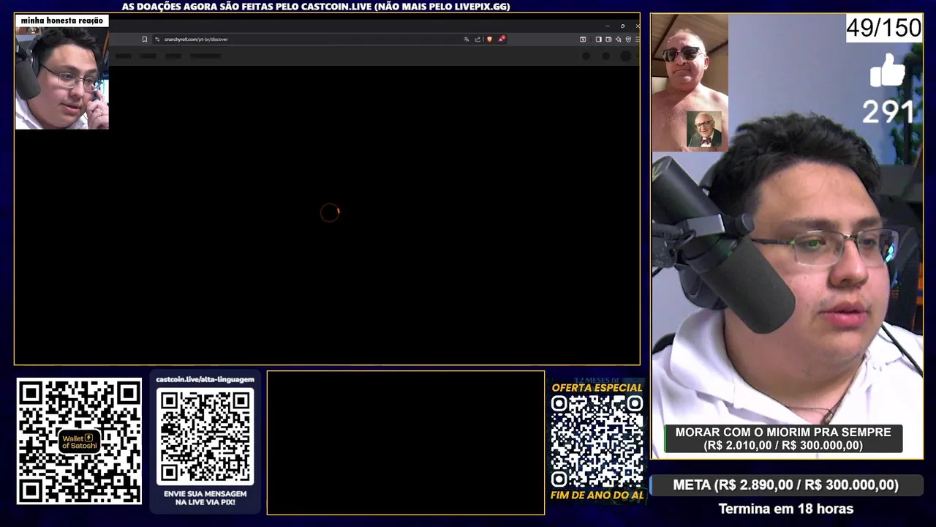936x527 pixels.
Task: Click the 'minha honesta reação' label
Action: click(x=62, y=20)
